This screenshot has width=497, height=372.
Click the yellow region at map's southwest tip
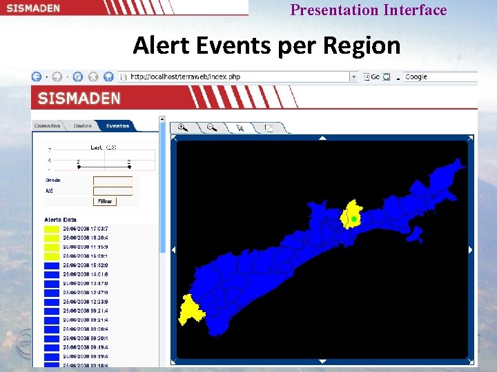click(x=191, y=310)
